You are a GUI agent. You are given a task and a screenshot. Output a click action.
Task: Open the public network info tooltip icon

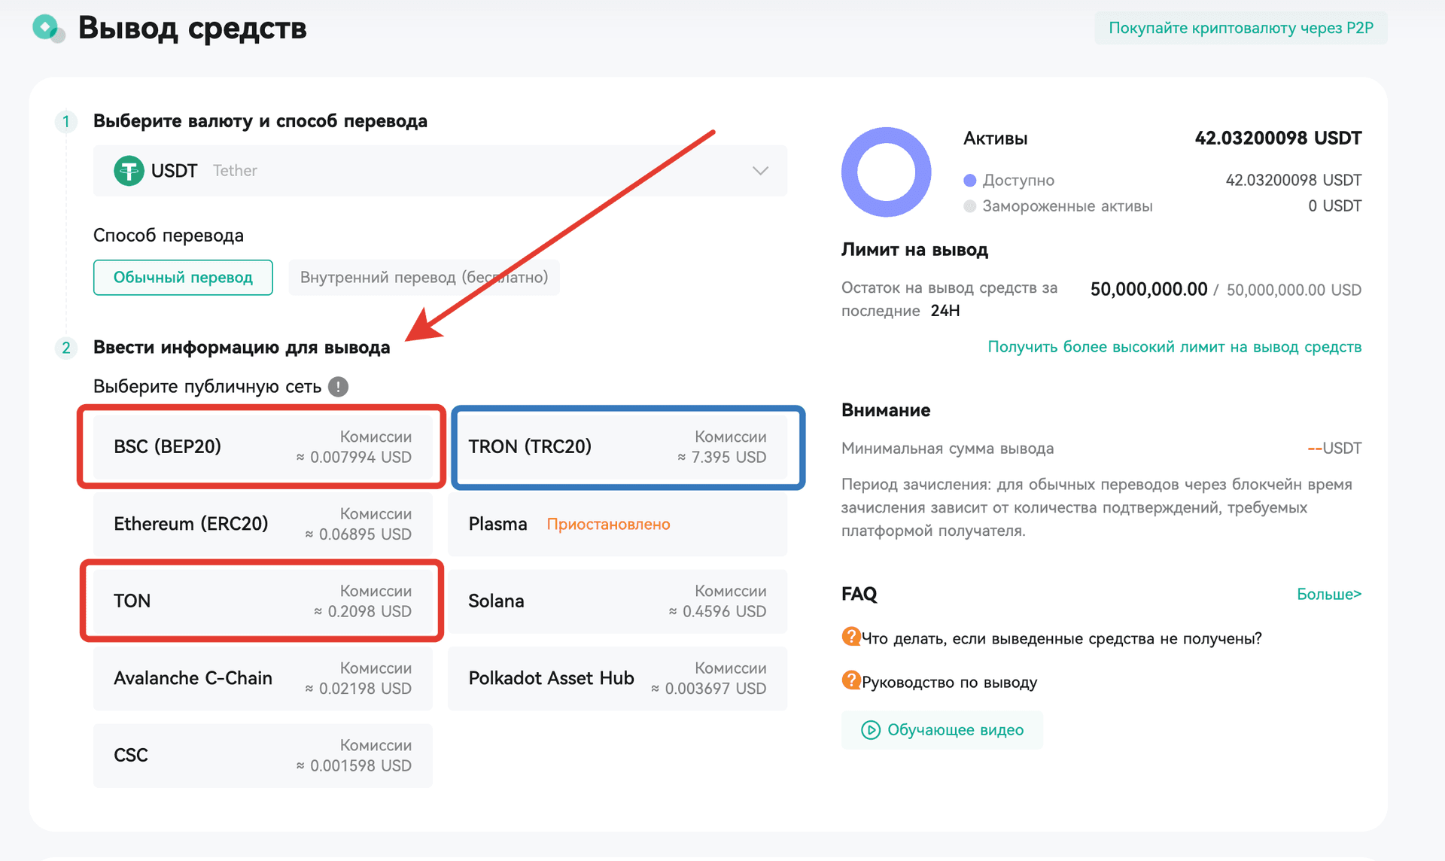coord(338,386)
